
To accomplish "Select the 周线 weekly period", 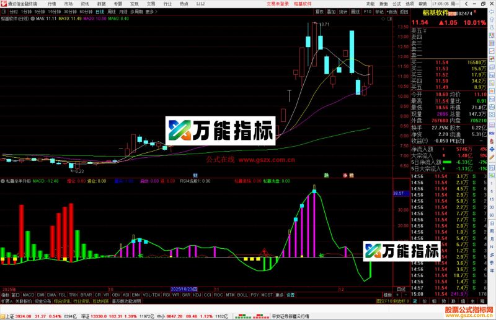I will pos(112,12).
